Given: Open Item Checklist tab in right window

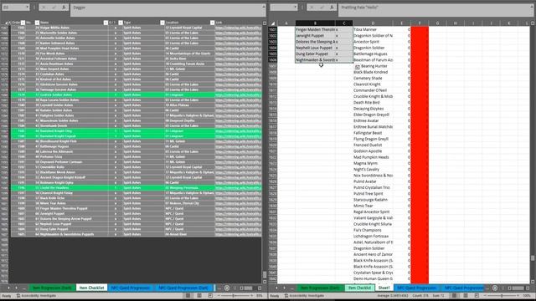Looking at the screenshot, I should coord(359,288).
